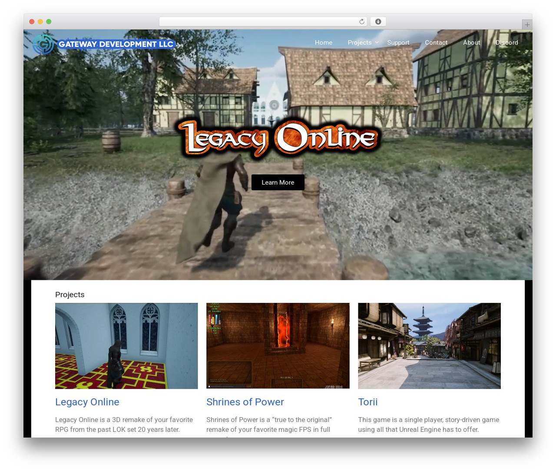Screen dimensions: 556x471
Task: Open the browser downloads icon
Action: 378,22
